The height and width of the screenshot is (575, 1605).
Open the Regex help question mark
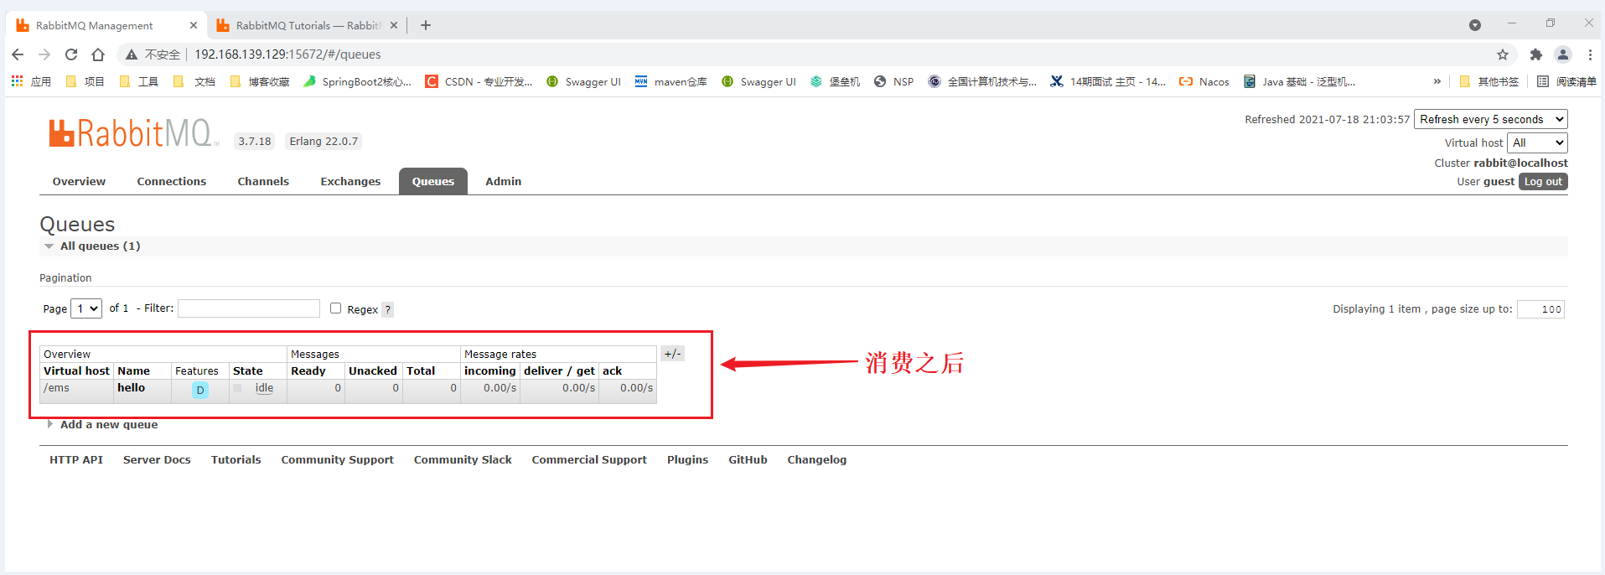[387, 309]
